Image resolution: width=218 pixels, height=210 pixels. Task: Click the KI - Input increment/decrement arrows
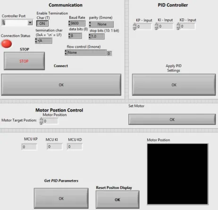(x=156, y=26)
